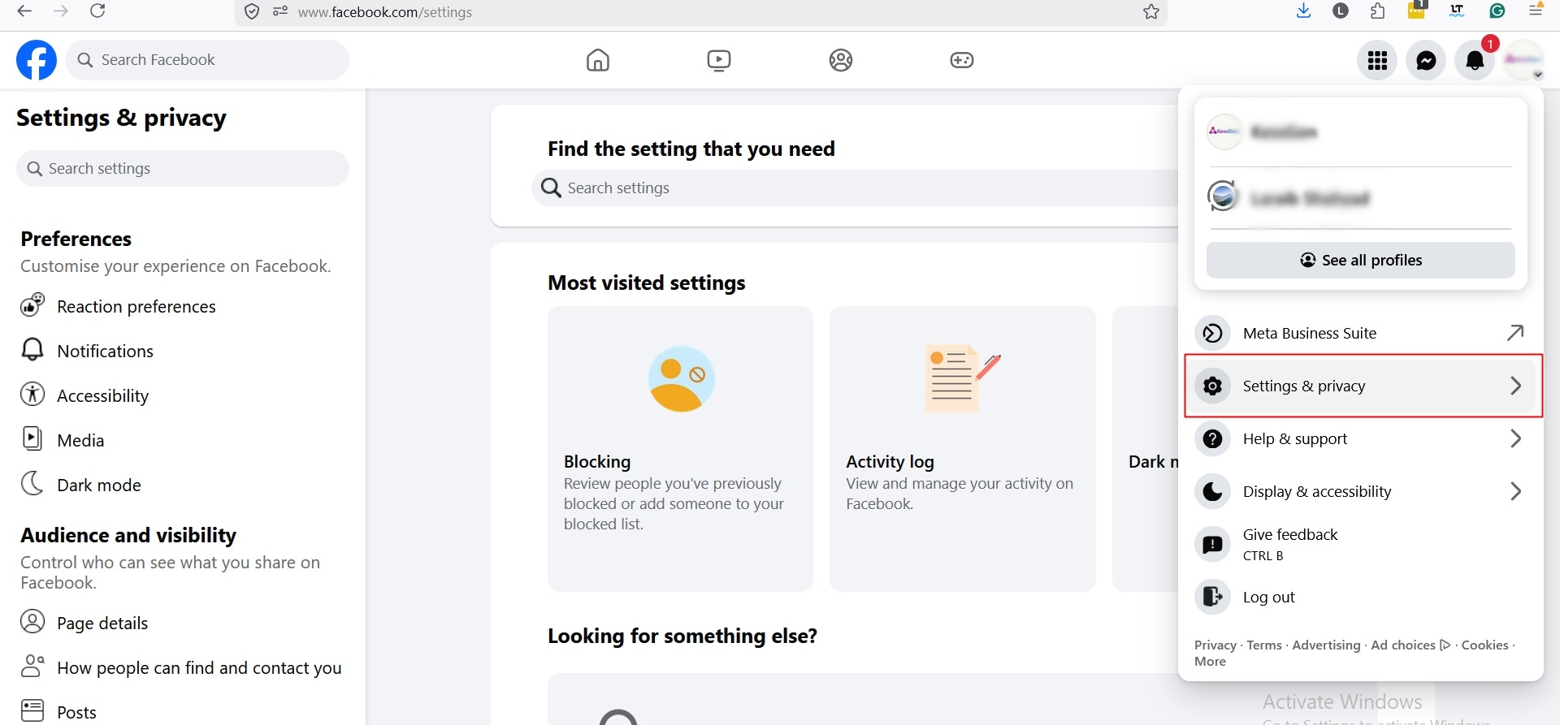Open Settings & privacy submenu
This screenshot has width=1560, height=725.
(x=1363, y=386)
